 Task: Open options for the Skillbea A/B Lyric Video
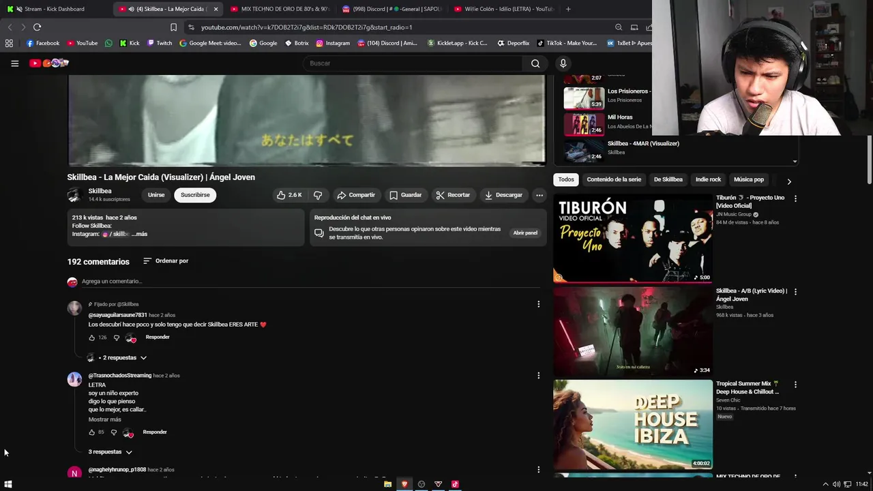795,292
